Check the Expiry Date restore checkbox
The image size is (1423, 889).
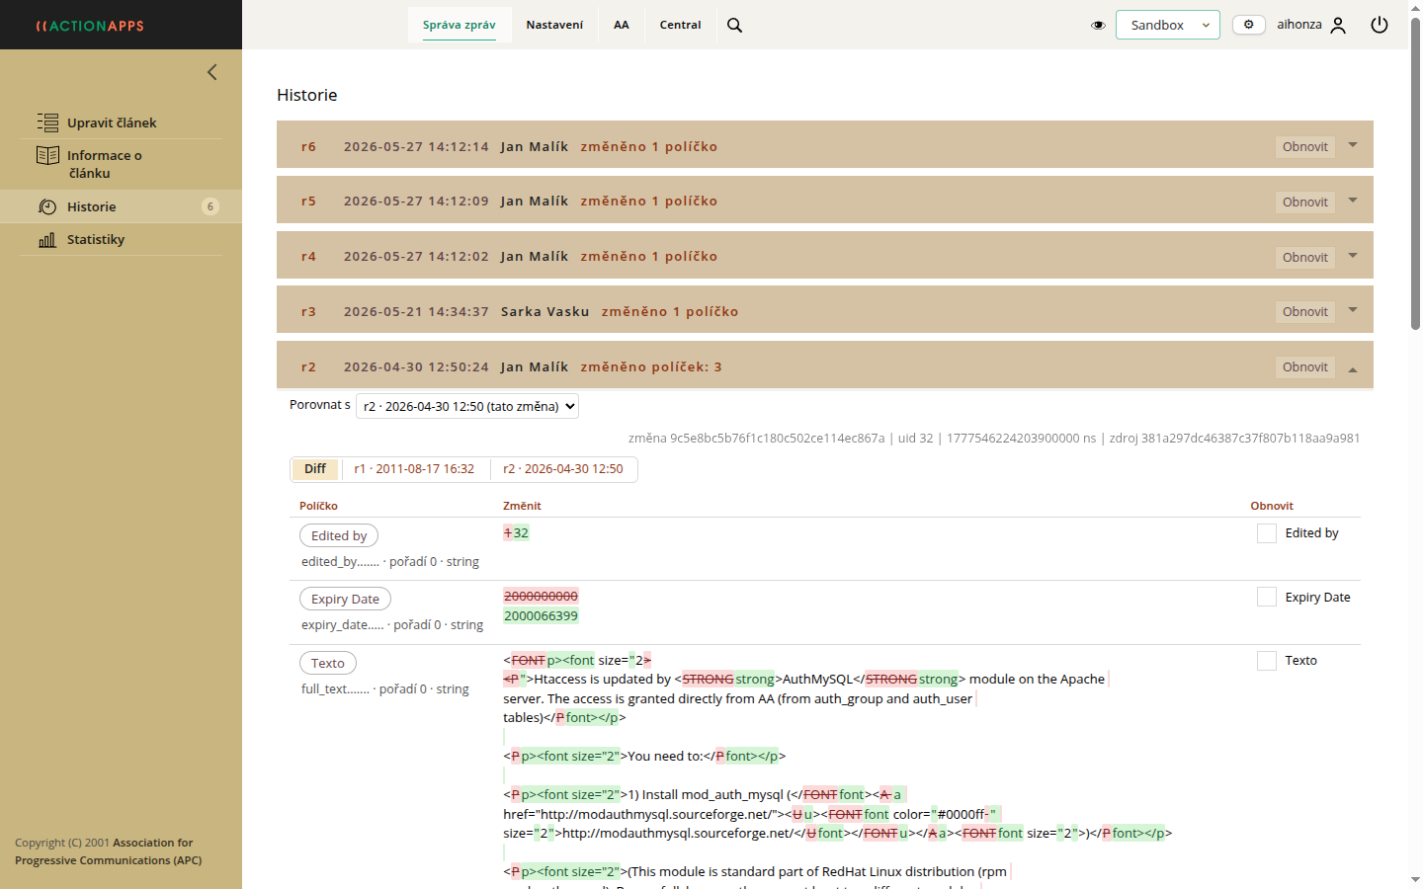[x=1267, y=597]
